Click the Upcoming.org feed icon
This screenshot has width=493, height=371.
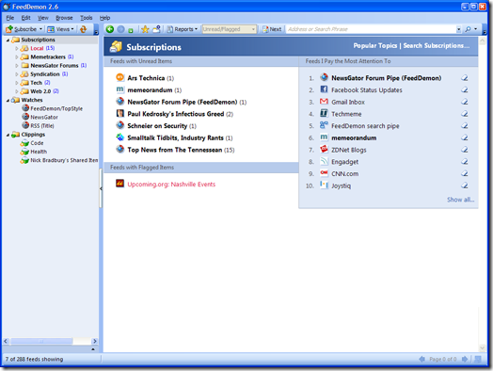click(x=119, y=184)
